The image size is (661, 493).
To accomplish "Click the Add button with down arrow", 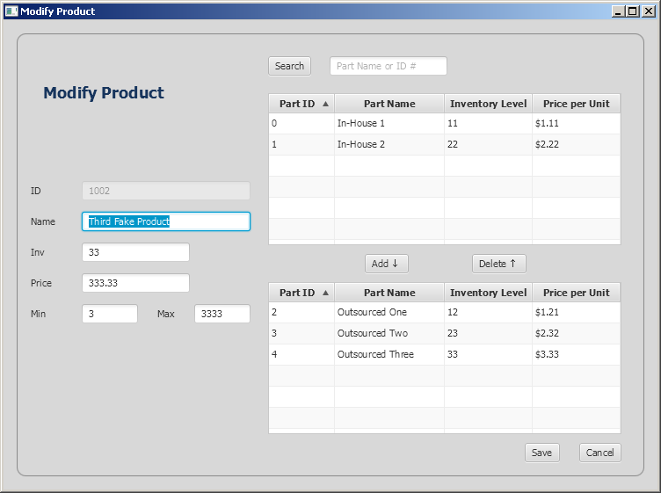I will pos(386,264).
